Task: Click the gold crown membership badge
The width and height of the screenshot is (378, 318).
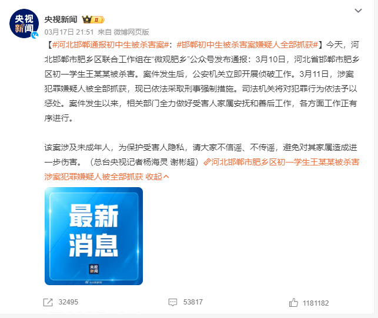Action: pyautogui.click(x=93, y=19)
